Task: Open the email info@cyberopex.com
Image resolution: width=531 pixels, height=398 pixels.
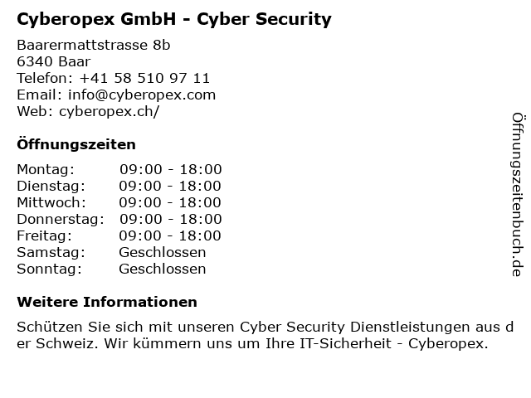Action: point(142,95)
